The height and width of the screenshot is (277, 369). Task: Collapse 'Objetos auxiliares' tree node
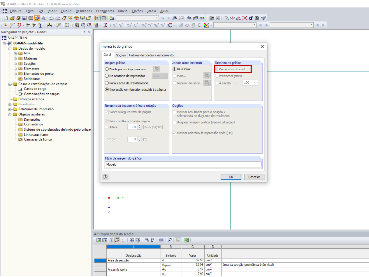[x=10, y=115]
